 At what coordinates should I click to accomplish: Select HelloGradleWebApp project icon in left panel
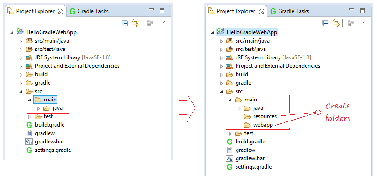point(20,32)
